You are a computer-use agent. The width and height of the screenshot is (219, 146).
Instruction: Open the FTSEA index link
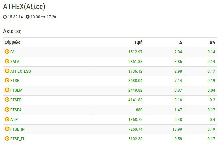(16, 110)
